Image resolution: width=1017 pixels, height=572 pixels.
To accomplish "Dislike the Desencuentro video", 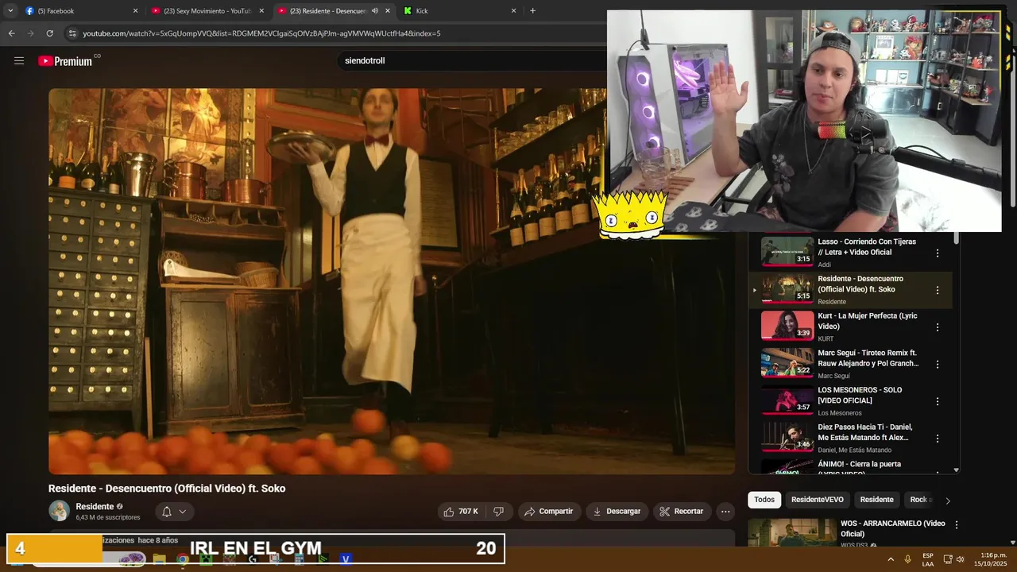I will [499, 512].
